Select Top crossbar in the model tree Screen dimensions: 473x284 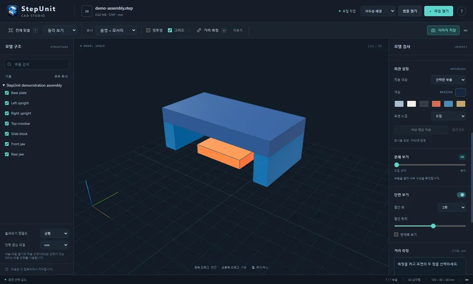tap(20, 124)
